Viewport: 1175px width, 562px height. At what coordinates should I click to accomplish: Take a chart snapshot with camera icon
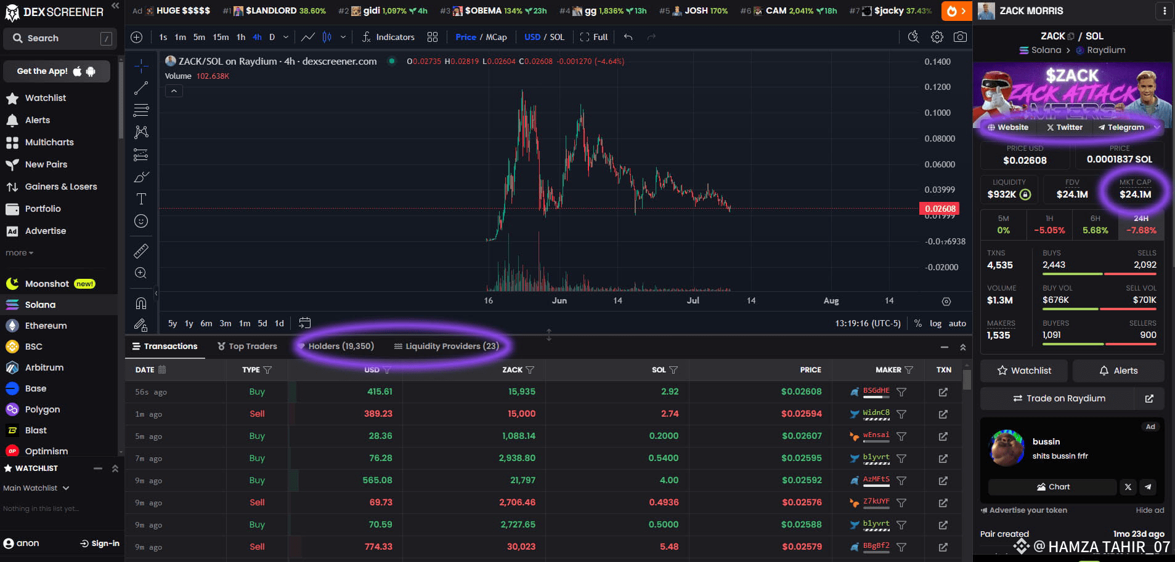coord(960,37)
